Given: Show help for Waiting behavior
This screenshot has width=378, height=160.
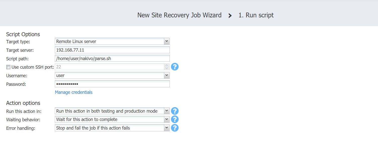Looking at the screenshot, I should tap(175, 119).
